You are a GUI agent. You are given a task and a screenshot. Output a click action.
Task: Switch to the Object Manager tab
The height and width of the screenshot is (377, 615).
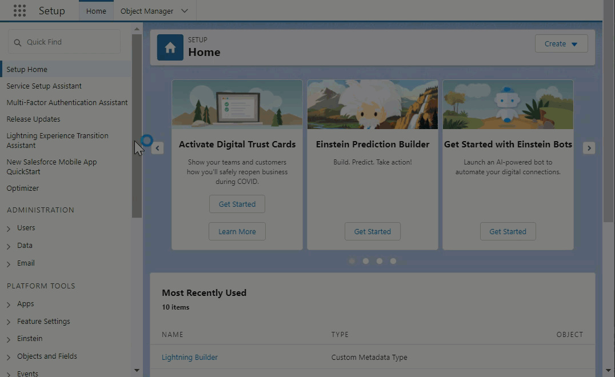pos(147,11)
